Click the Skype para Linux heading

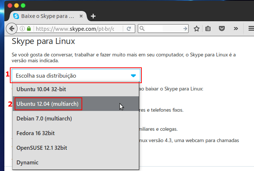[43, 41]
